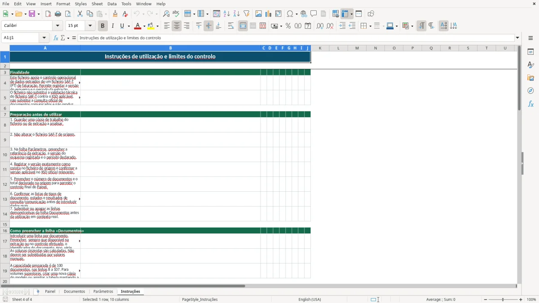Click the zoom in plus button

(x=521, y=299)
